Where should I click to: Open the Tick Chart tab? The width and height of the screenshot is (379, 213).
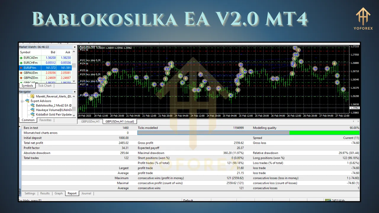pos(45,86)
